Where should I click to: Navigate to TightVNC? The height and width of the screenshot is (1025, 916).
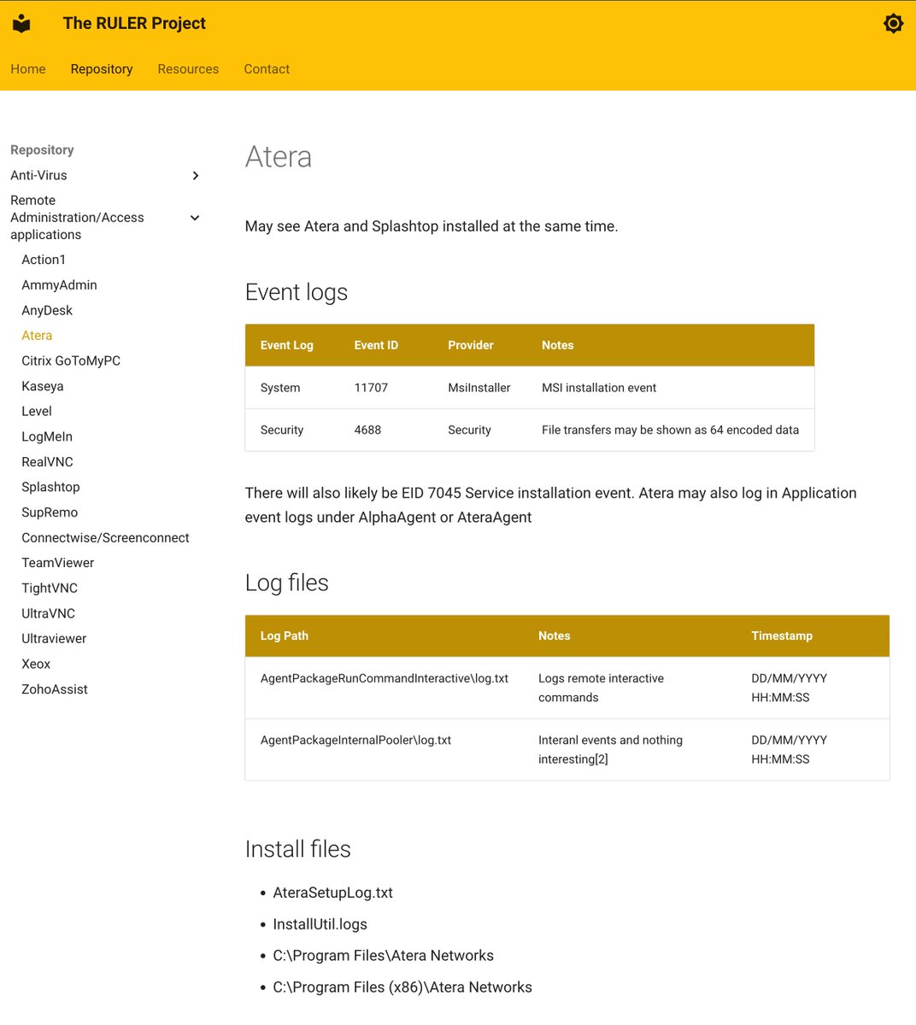click(x=50, y=589)
